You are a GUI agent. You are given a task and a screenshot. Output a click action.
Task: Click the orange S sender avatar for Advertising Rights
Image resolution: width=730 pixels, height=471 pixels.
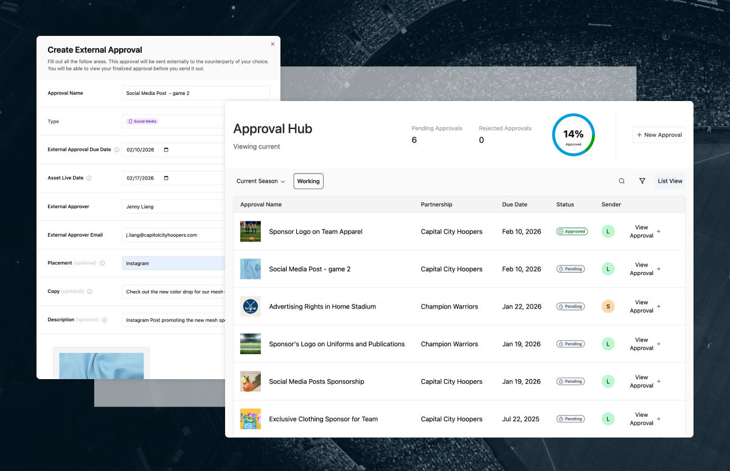coord(608,306)
